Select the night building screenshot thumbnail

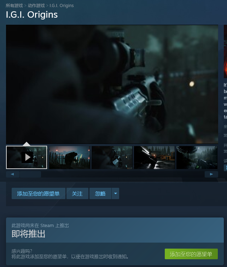[x=154, y=157]
